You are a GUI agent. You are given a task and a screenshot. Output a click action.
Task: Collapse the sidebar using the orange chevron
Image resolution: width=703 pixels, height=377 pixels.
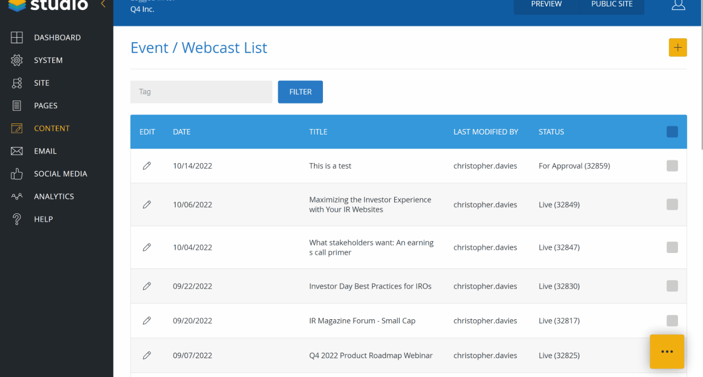(x=103, y=5)
